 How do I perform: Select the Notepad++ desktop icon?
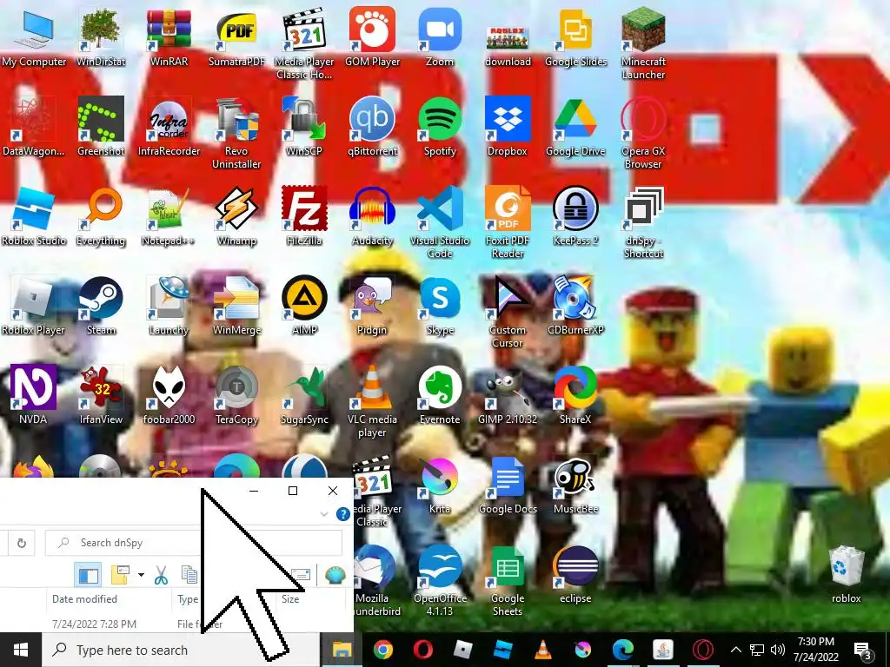[169, 216]
